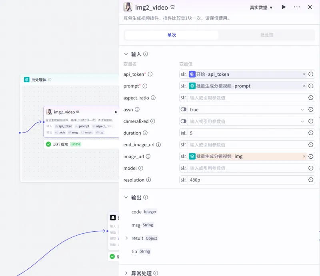Disable the asyn true toggle
Viewport: 320px width, 276px height.
coord(183,109)
